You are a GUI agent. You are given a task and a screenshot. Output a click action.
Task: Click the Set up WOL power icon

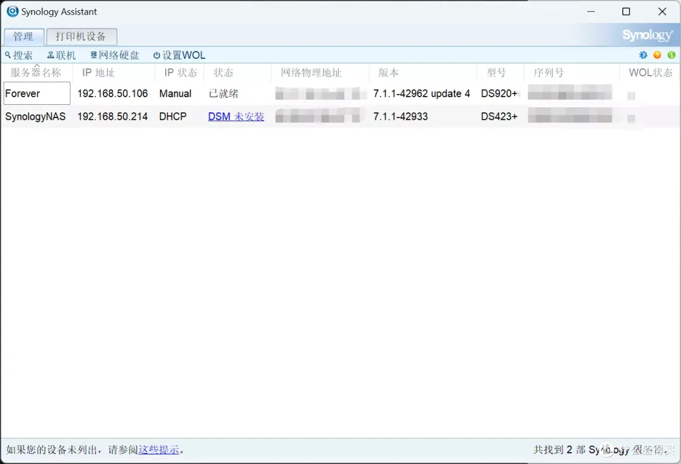click(156, 55)
